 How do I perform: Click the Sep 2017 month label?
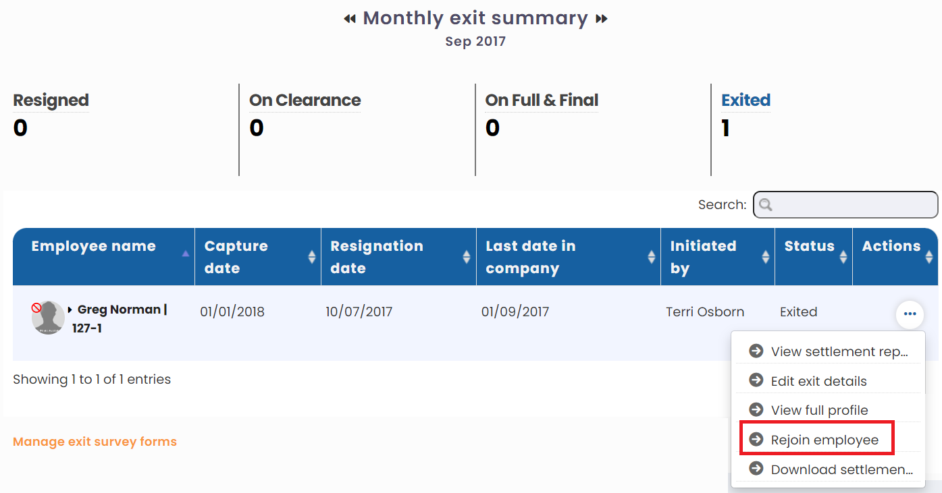[475, 42]
